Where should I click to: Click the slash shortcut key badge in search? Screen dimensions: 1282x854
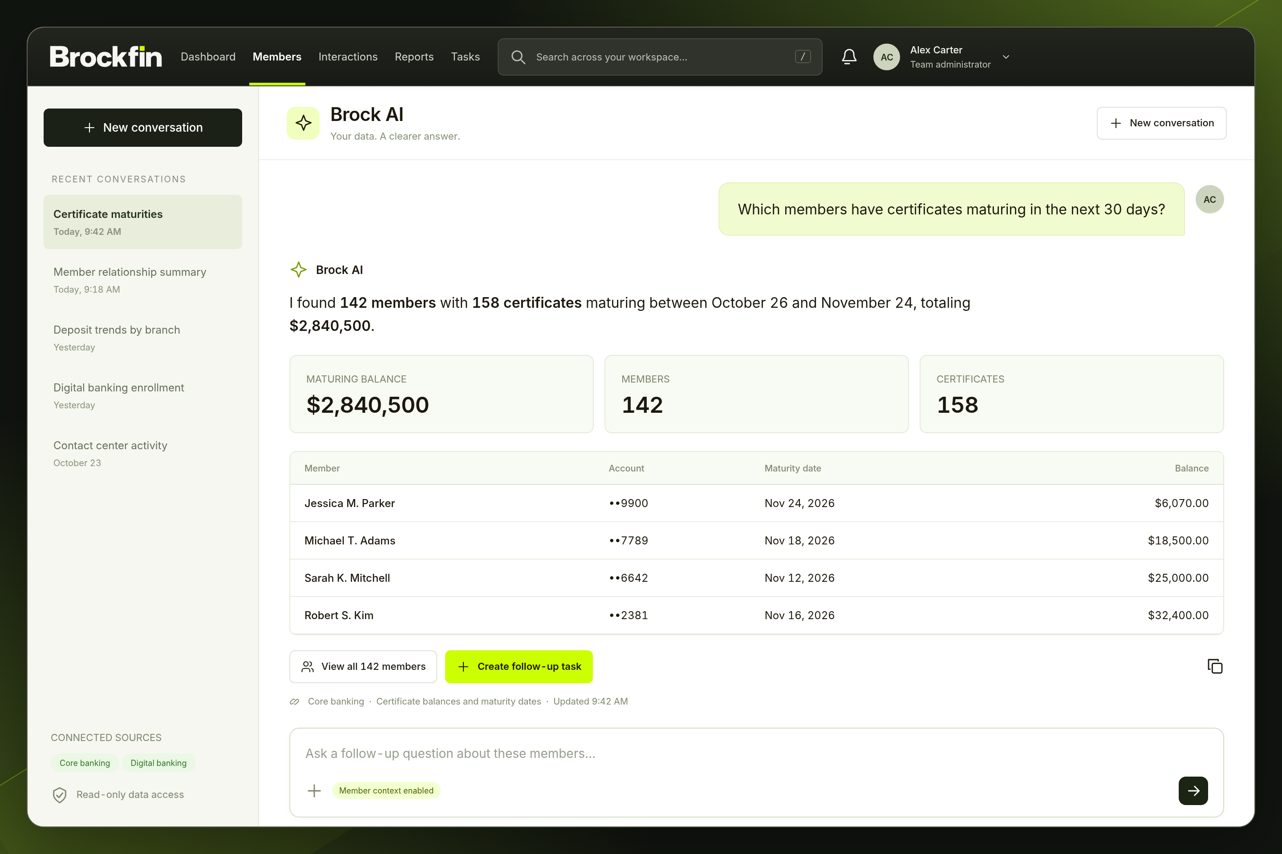tap(802, 56)
